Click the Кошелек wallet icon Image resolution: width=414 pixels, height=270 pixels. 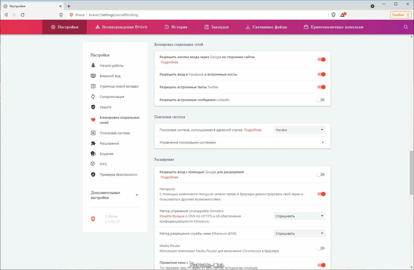click(x=93, y=154)
